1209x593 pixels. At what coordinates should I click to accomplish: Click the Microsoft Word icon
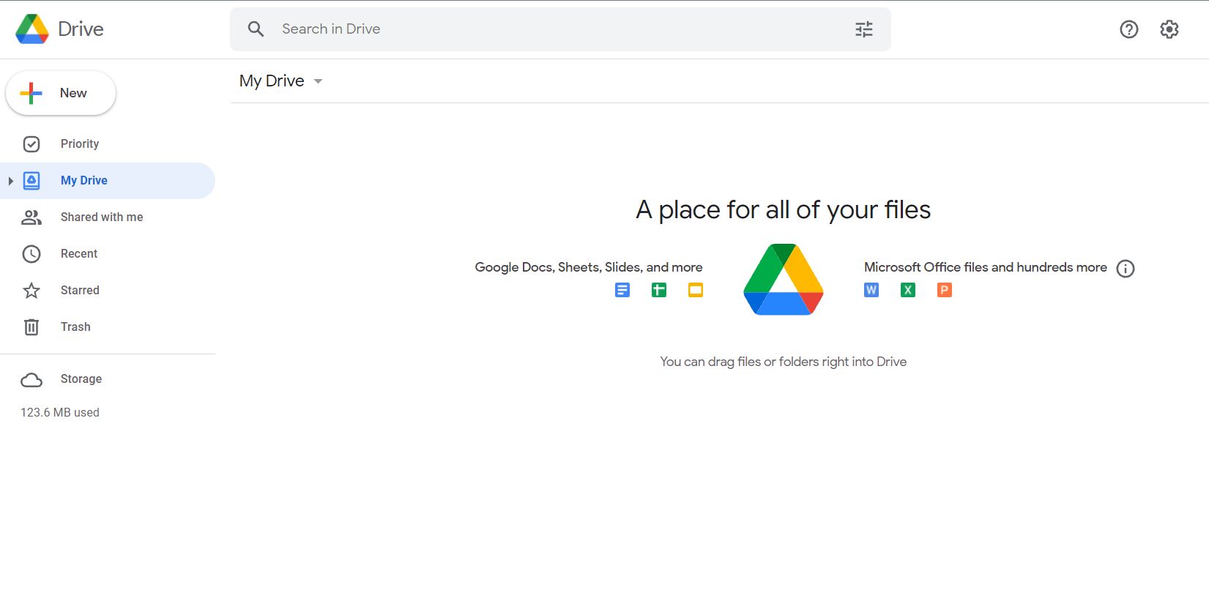[871, 290]
